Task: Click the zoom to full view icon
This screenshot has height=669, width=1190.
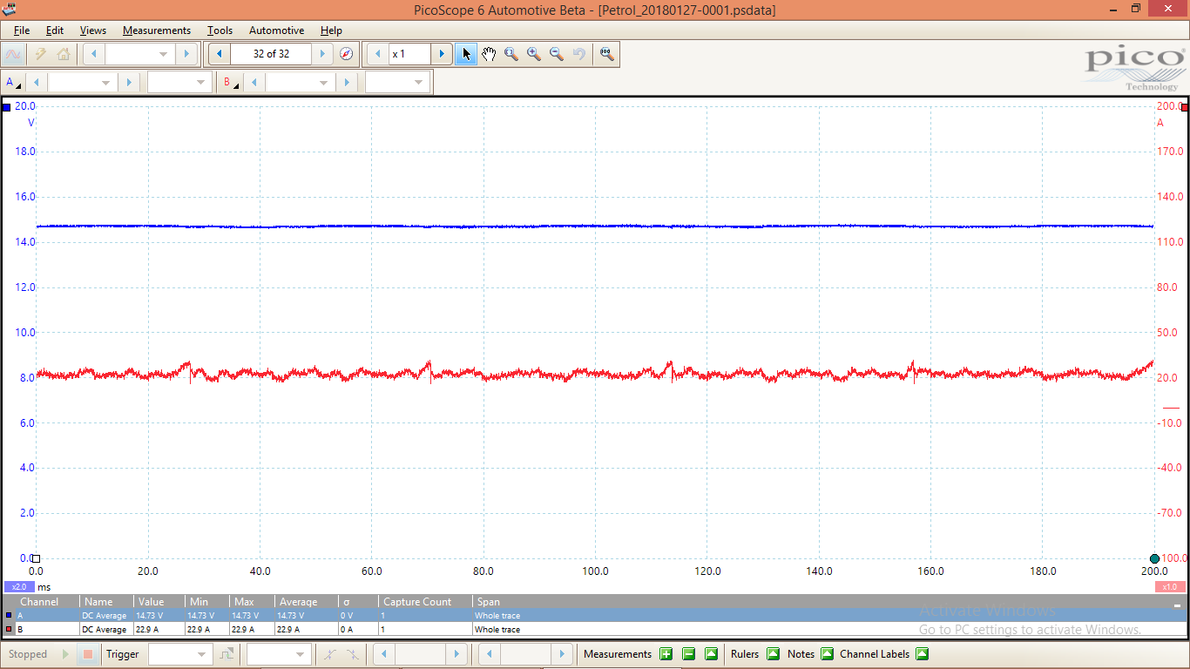Action: (606, 54)
